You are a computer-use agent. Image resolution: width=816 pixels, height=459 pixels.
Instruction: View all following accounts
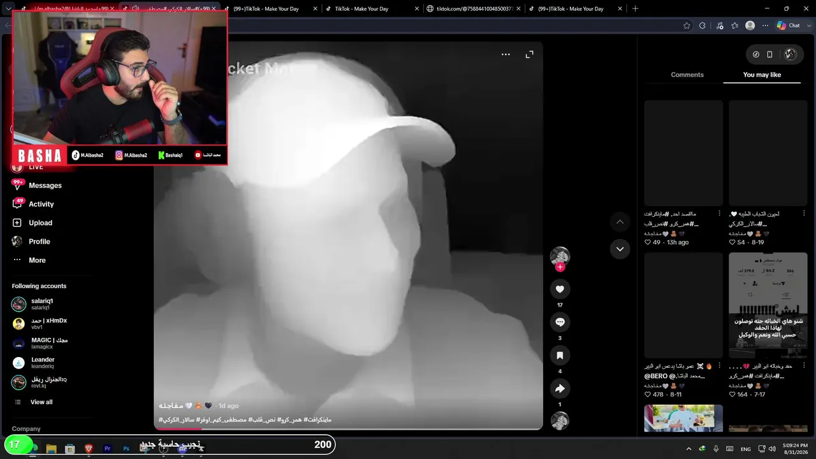pos(41,402)
